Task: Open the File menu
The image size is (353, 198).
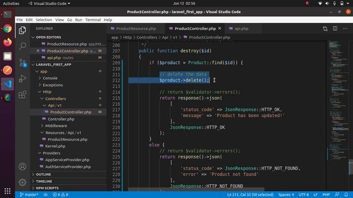Action: (x=20, y=20)
